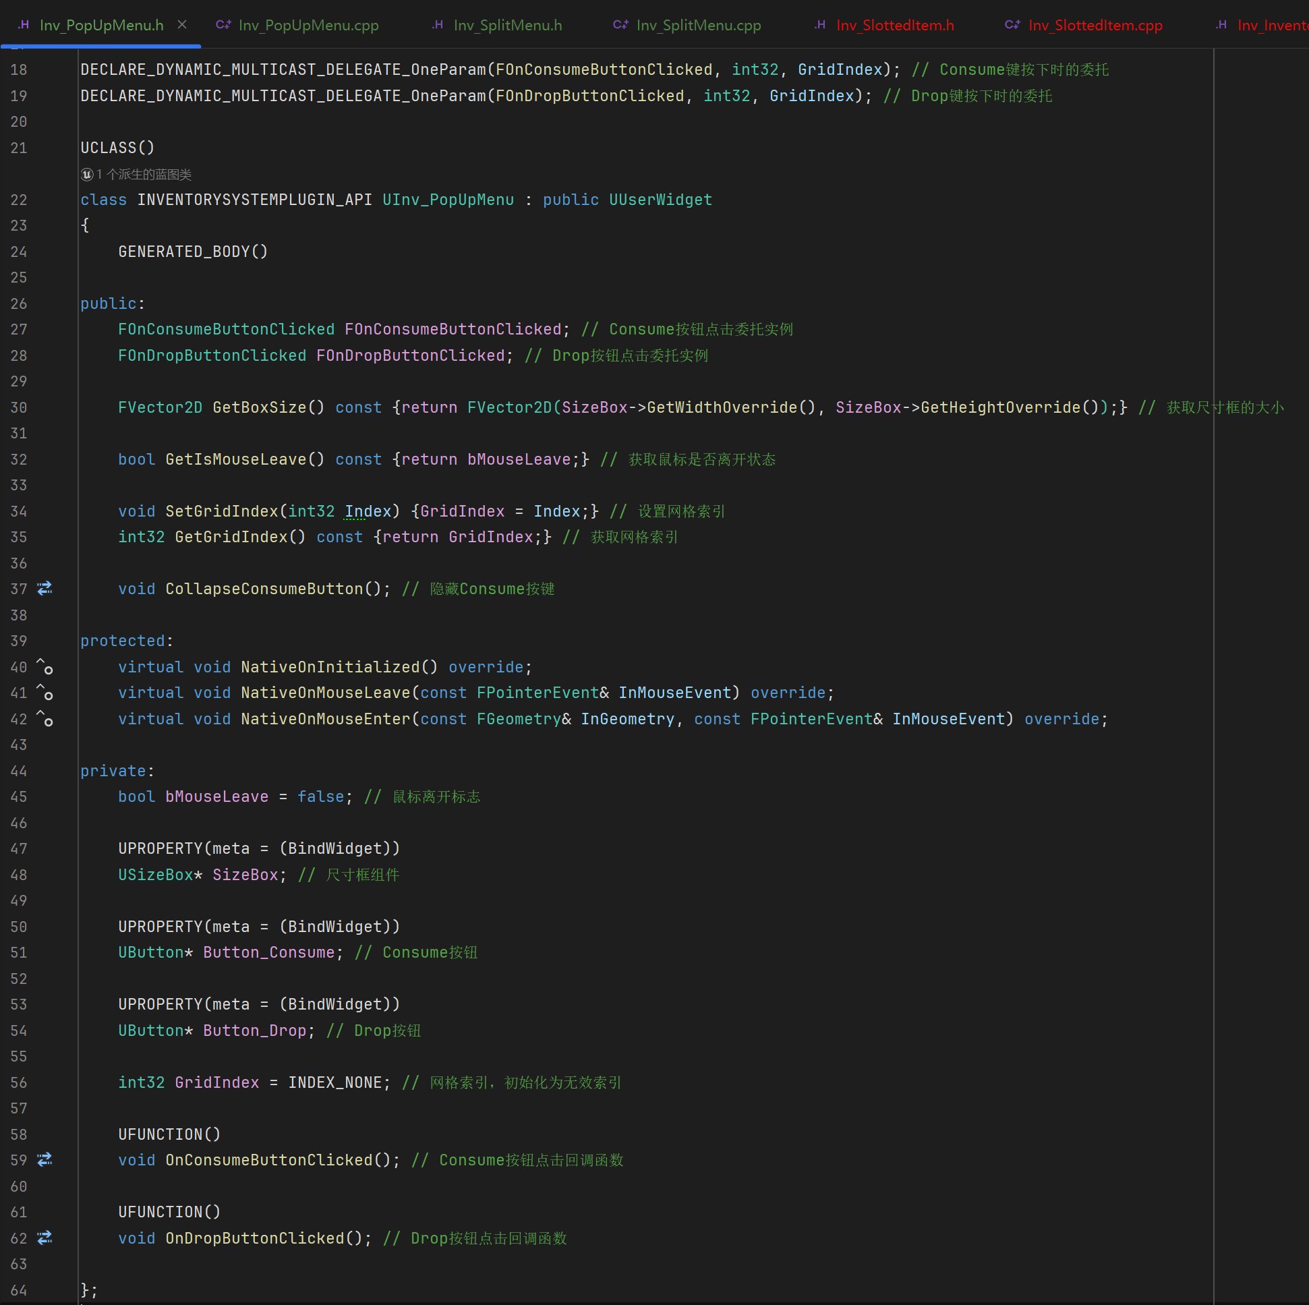
Task: Click the switch header/source icon on line 37
Action: point(45,589)
